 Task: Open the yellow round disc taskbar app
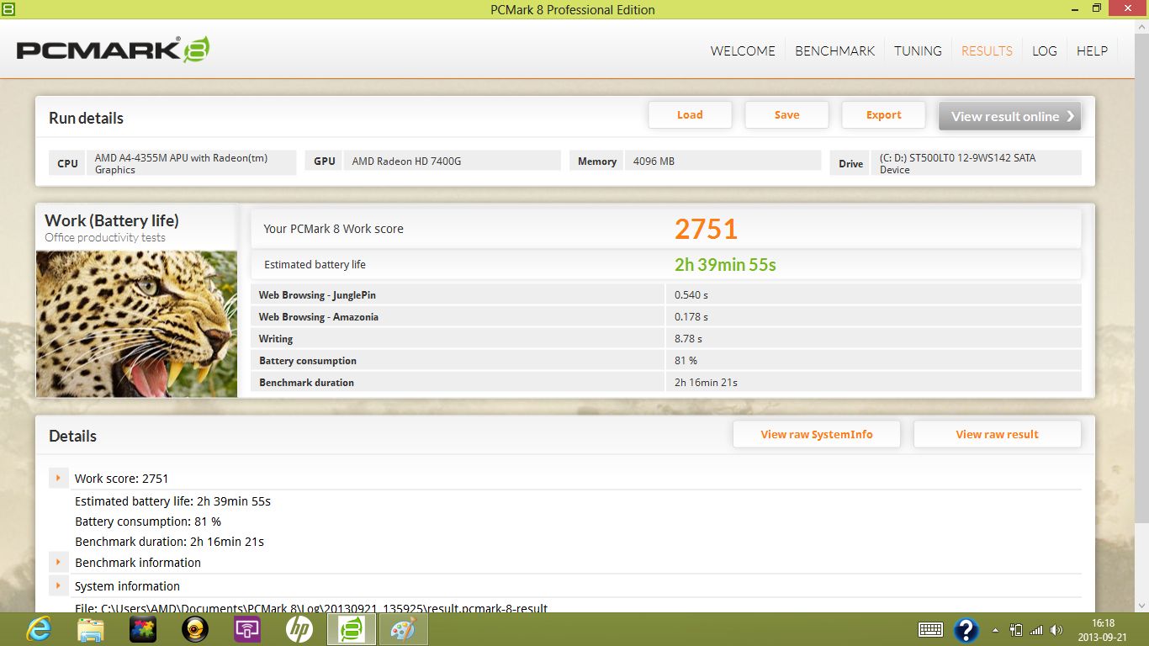coord(195,629)
